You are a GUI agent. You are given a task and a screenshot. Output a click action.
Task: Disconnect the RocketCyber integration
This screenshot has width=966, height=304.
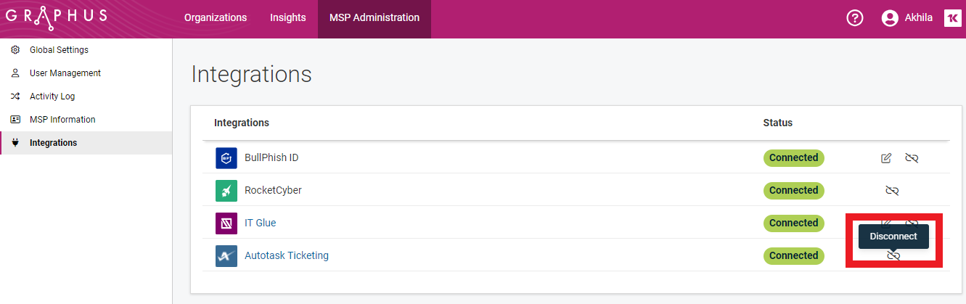click(892, 190)
